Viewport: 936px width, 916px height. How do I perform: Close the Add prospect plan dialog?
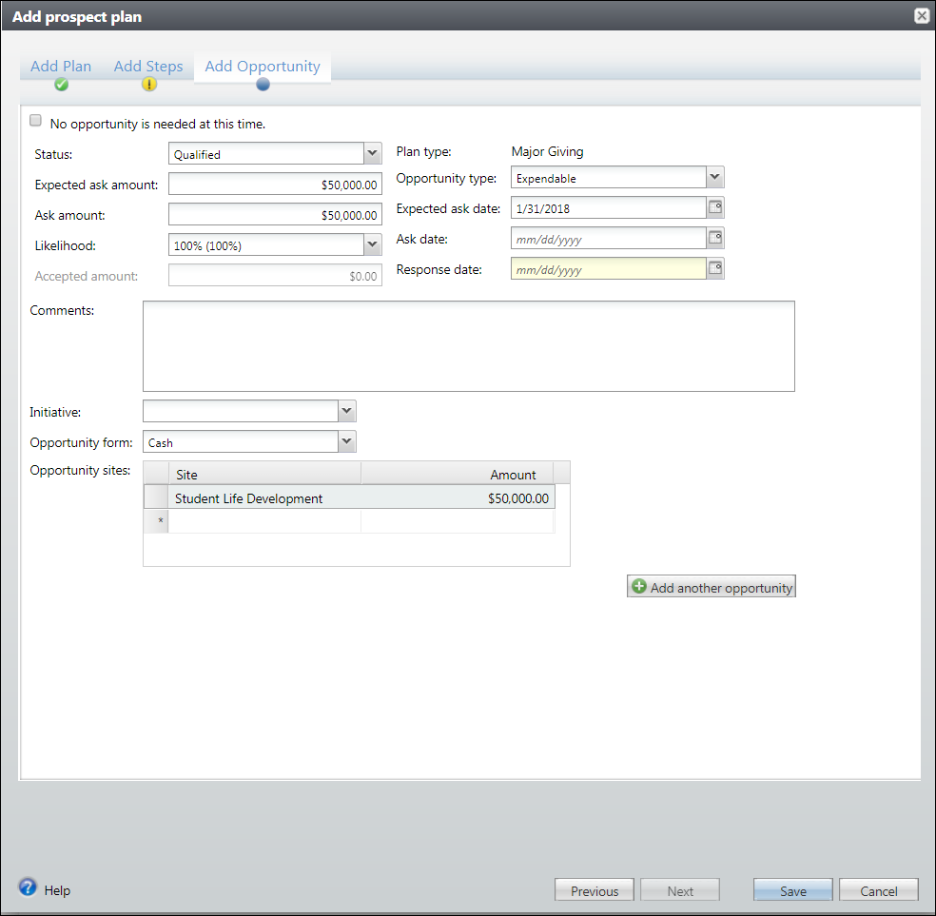point(922,16)
